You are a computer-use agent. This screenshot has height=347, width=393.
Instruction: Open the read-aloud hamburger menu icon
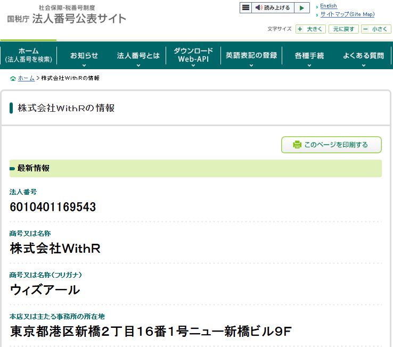[x=245, y=7]
